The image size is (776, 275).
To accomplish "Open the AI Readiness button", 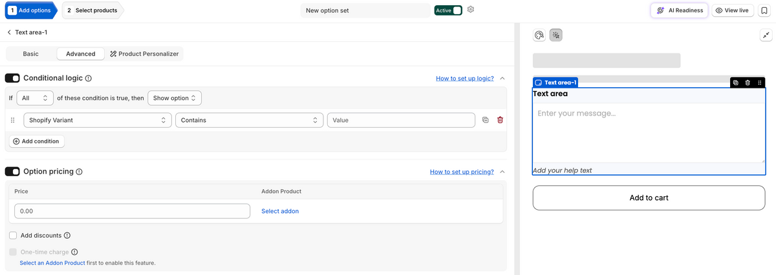I will [679, 10].
